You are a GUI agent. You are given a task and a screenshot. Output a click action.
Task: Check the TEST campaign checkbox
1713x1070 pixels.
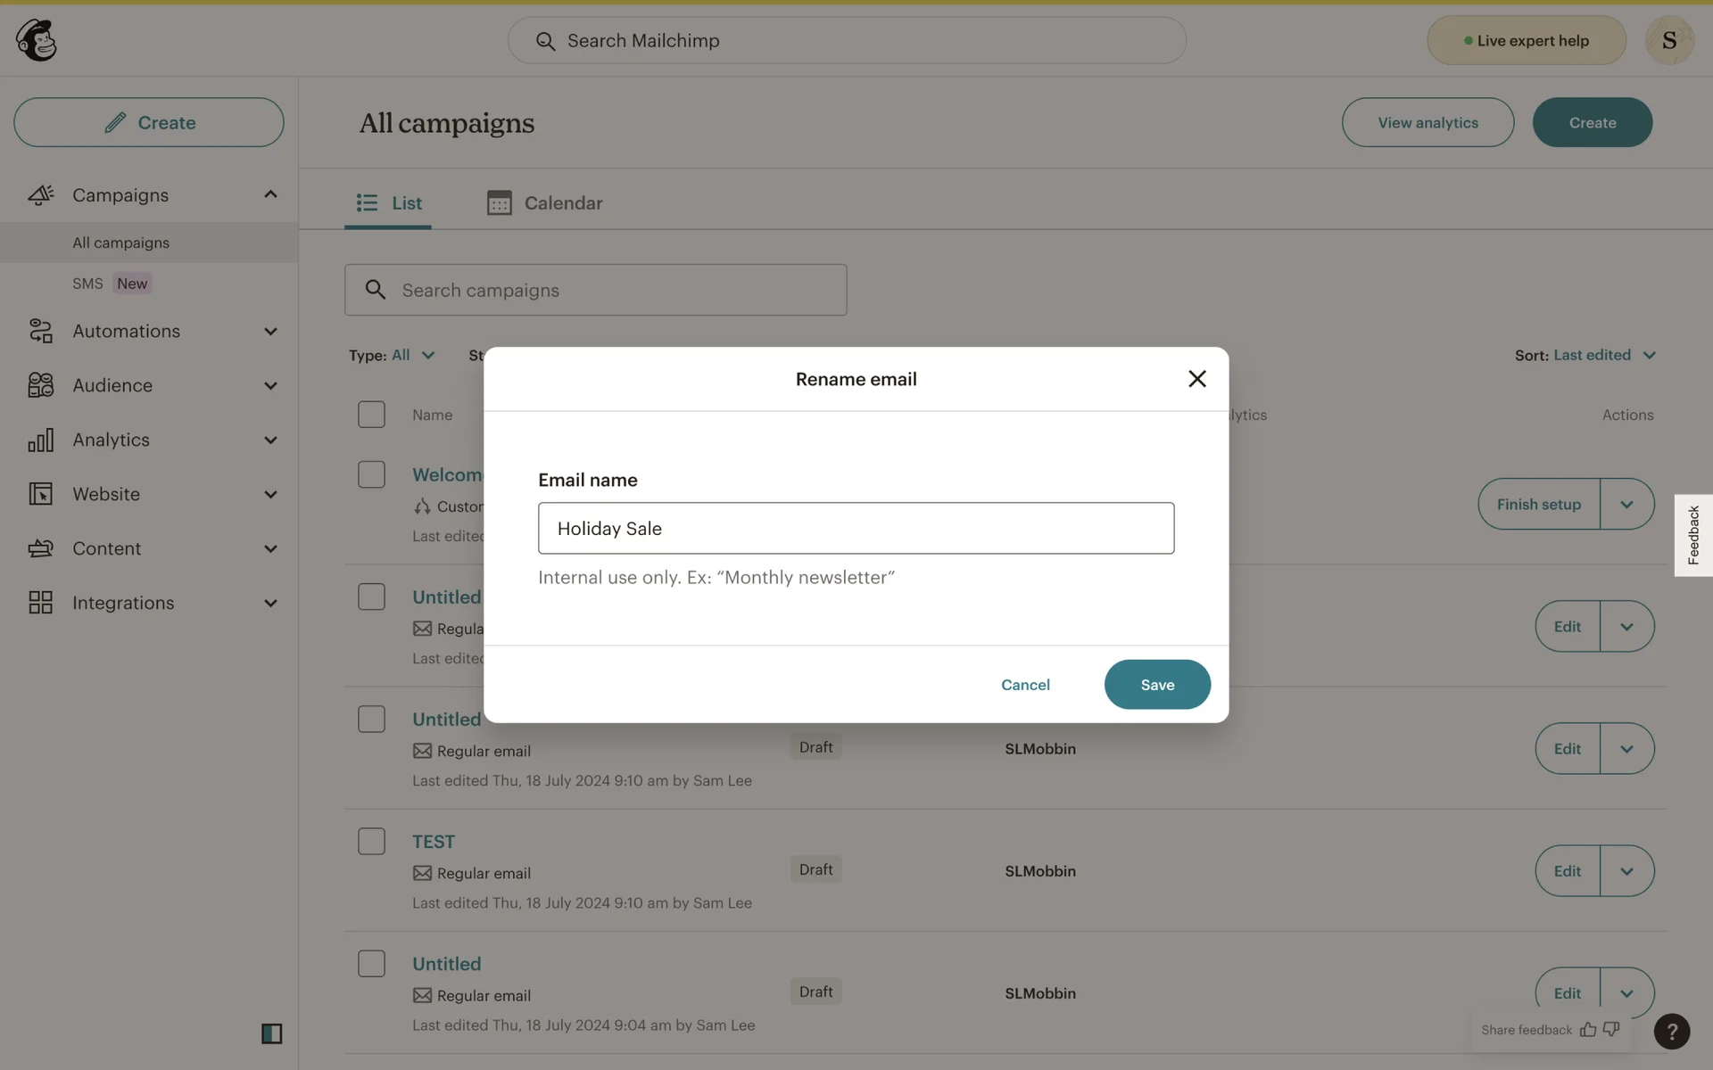pos(371,841)
